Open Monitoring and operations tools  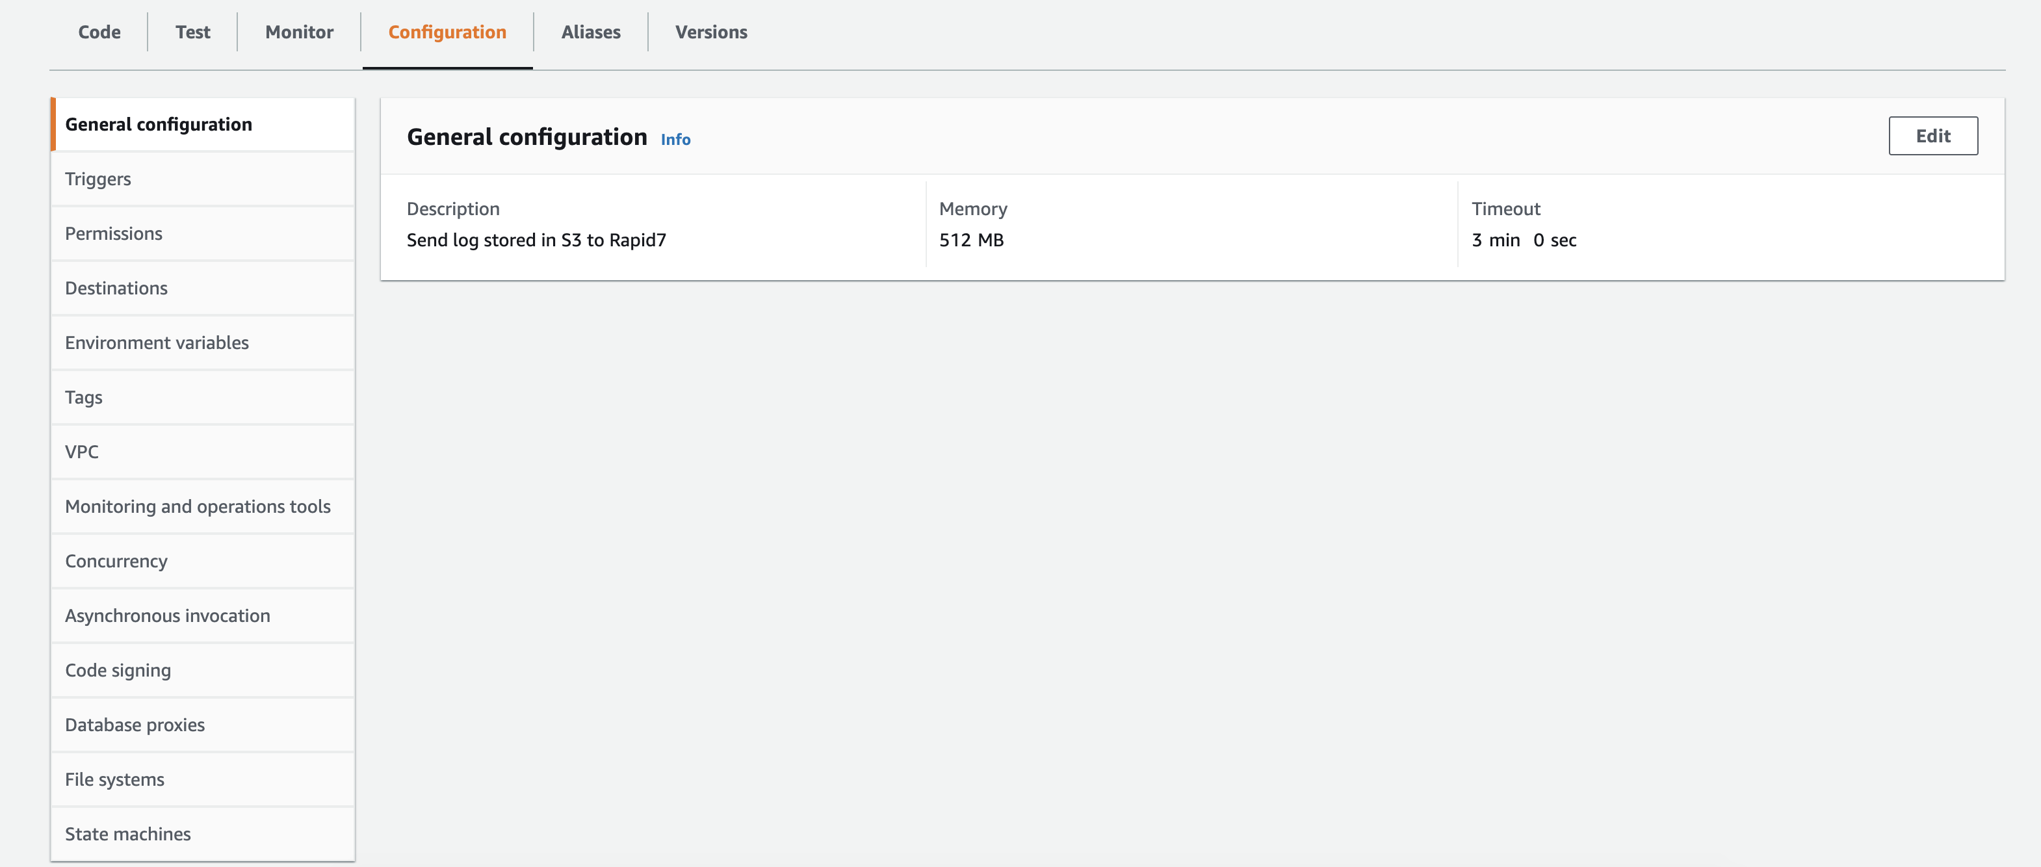[198, 506]
